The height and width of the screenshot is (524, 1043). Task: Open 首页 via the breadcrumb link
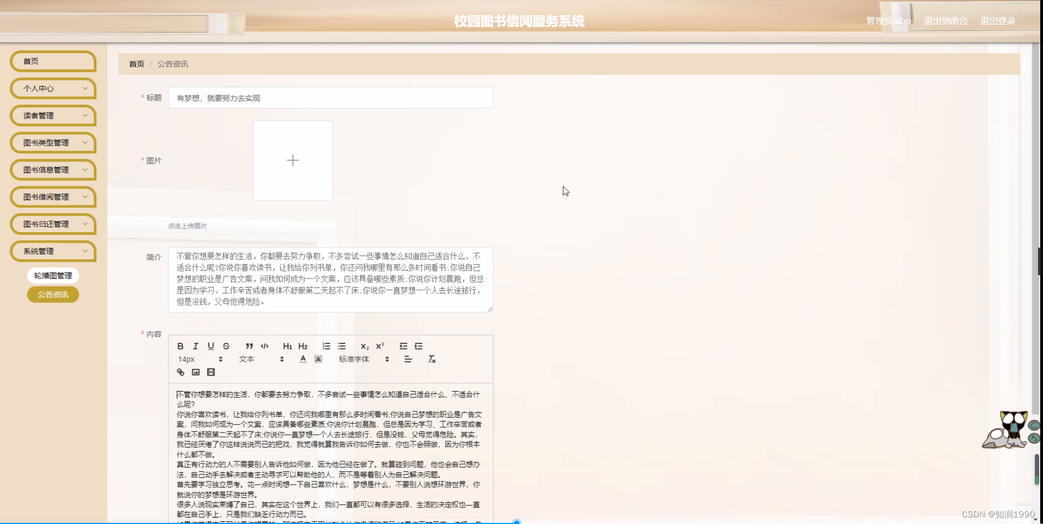pyautogui.click(x=136, y=64)
